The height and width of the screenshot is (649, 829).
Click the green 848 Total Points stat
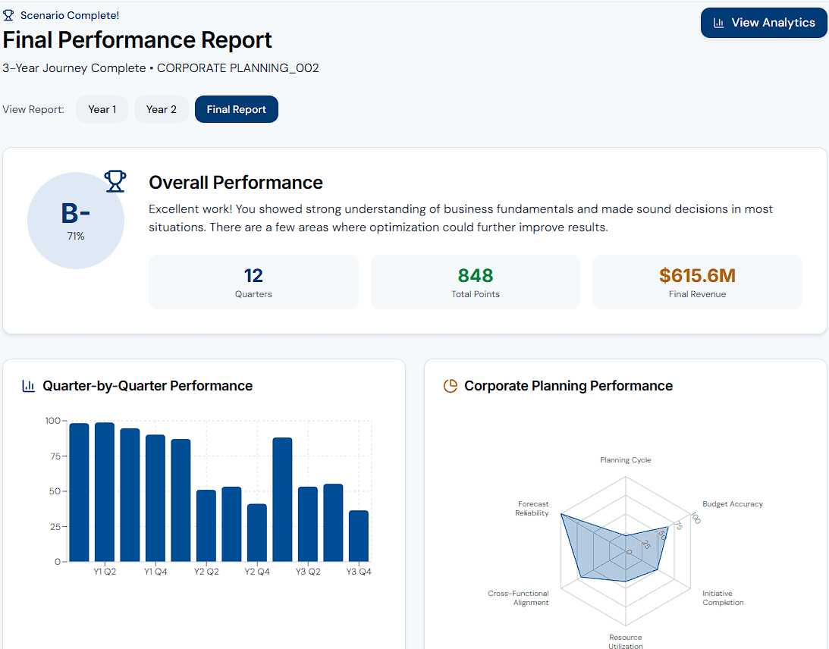tap(475, 275)
